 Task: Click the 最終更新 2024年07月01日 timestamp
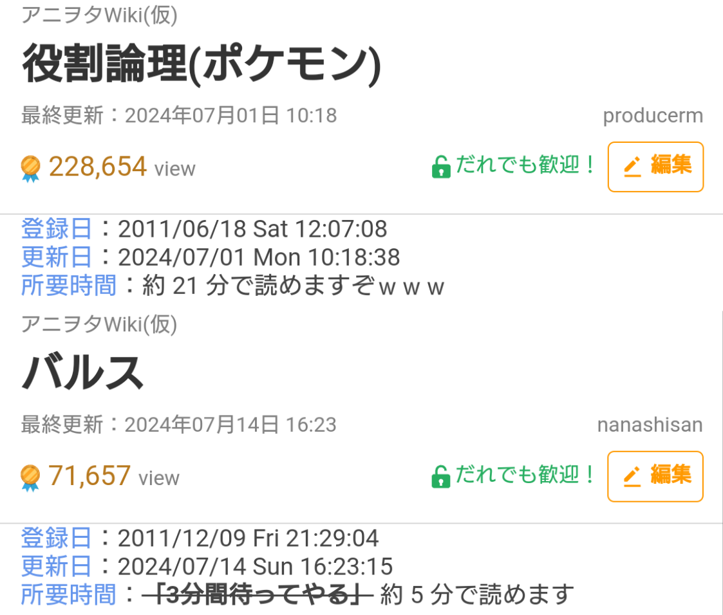[x=179, y=116]
